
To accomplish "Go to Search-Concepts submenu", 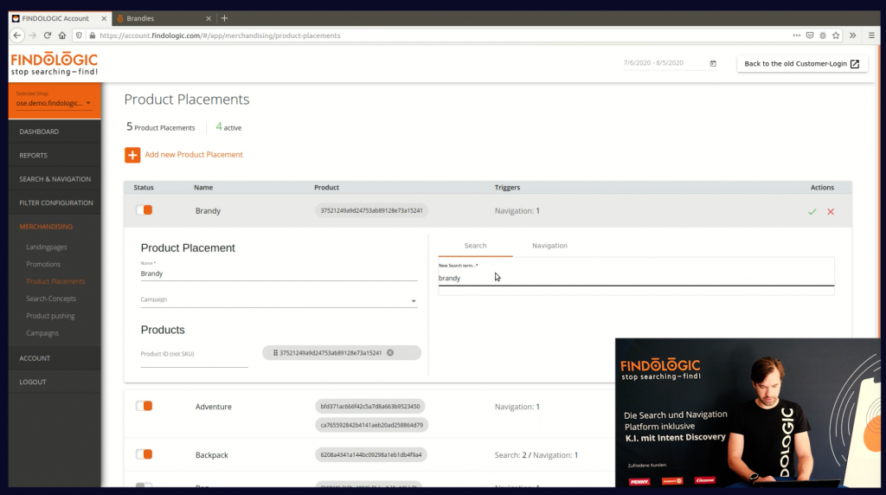I will pos(51,299).
